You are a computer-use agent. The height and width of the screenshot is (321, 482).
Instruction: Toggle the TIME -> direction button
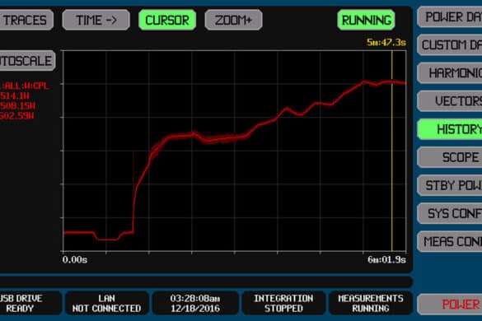tap(96, 20)
